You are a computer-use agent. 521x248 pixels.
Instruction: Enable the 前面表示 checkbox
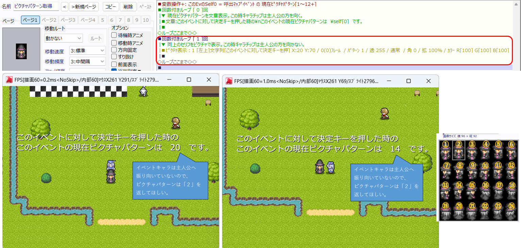114,64
